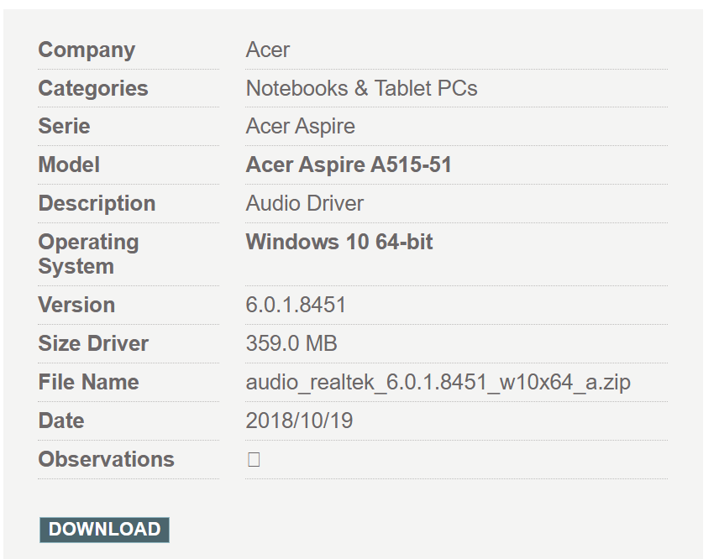
Task: Click the 'Acer Aspire' serie value
Action: coord(301,127)
